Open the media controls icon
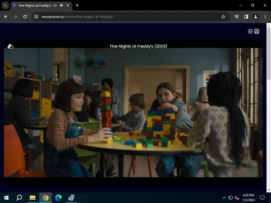Image resolution: width=271 pixels, height=203 pixels. pyautogui.click(x=237, y=17)
